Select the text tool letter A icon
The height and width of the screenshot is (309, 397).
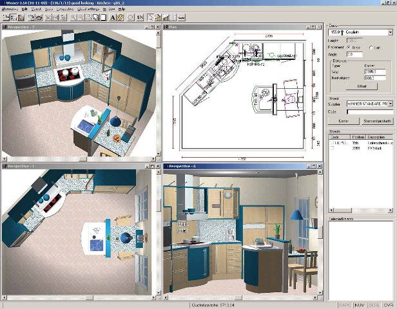pos(113,17)
